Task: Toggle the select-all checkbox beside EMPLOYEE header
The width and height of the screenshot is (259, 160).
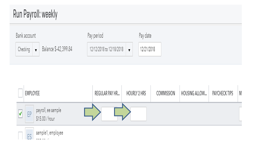Action: [20, 93]
